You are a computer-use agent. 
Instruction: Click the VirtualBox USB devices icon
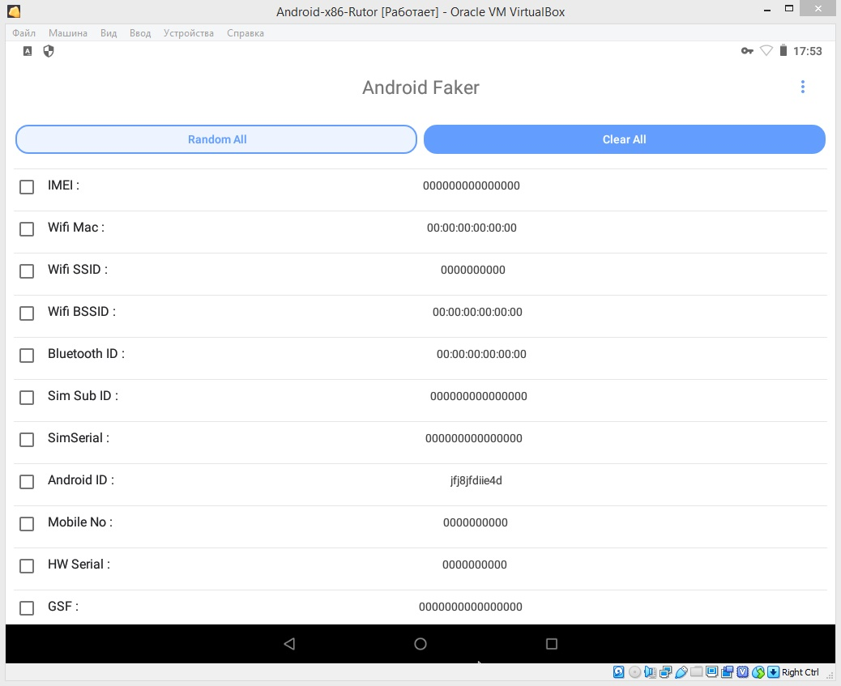[x=681, y=672]
